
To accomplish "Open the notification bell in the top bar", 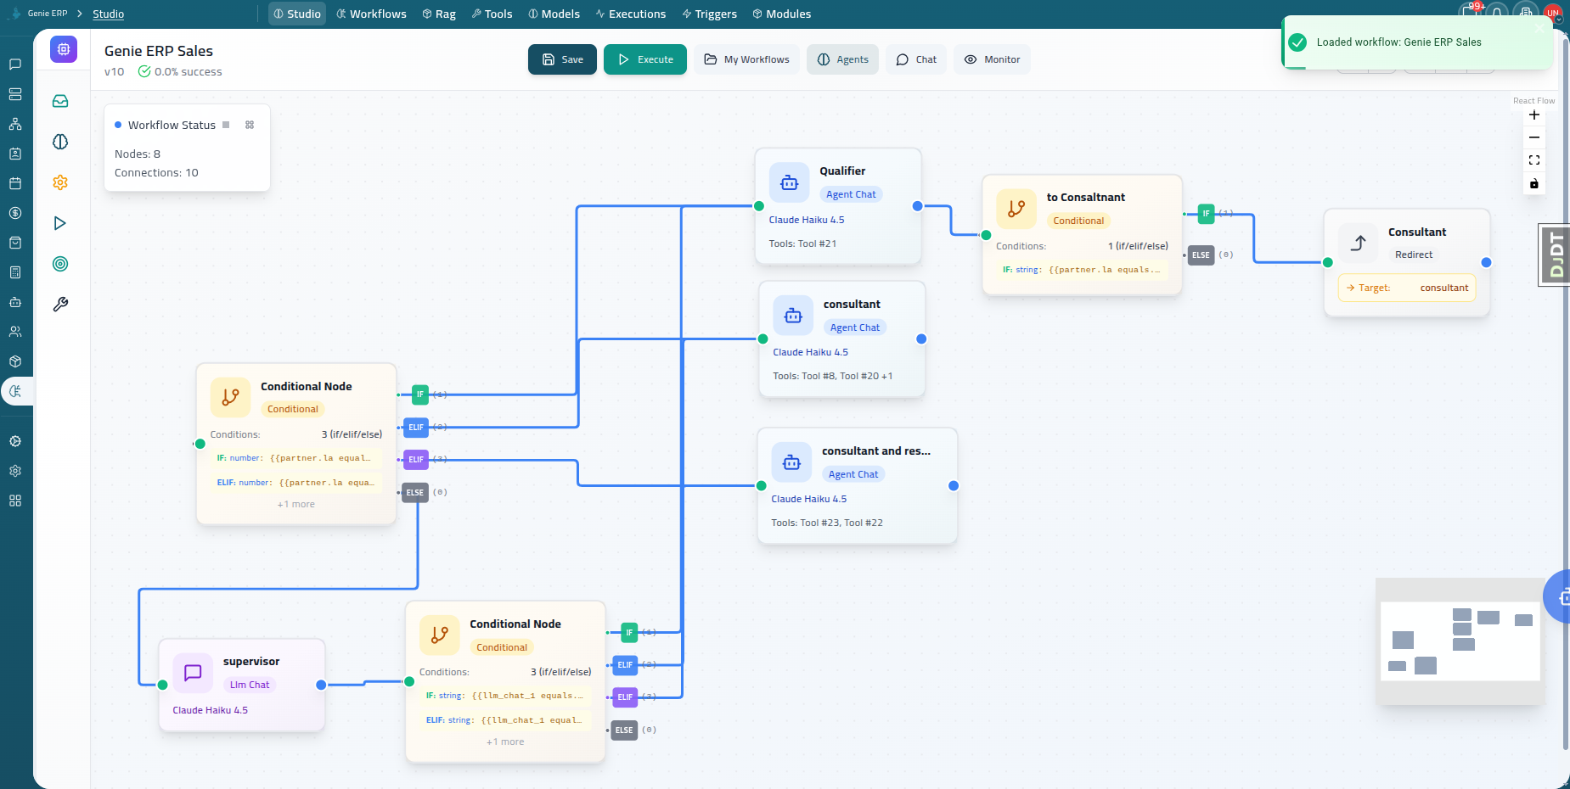I will click(1495, 12).
